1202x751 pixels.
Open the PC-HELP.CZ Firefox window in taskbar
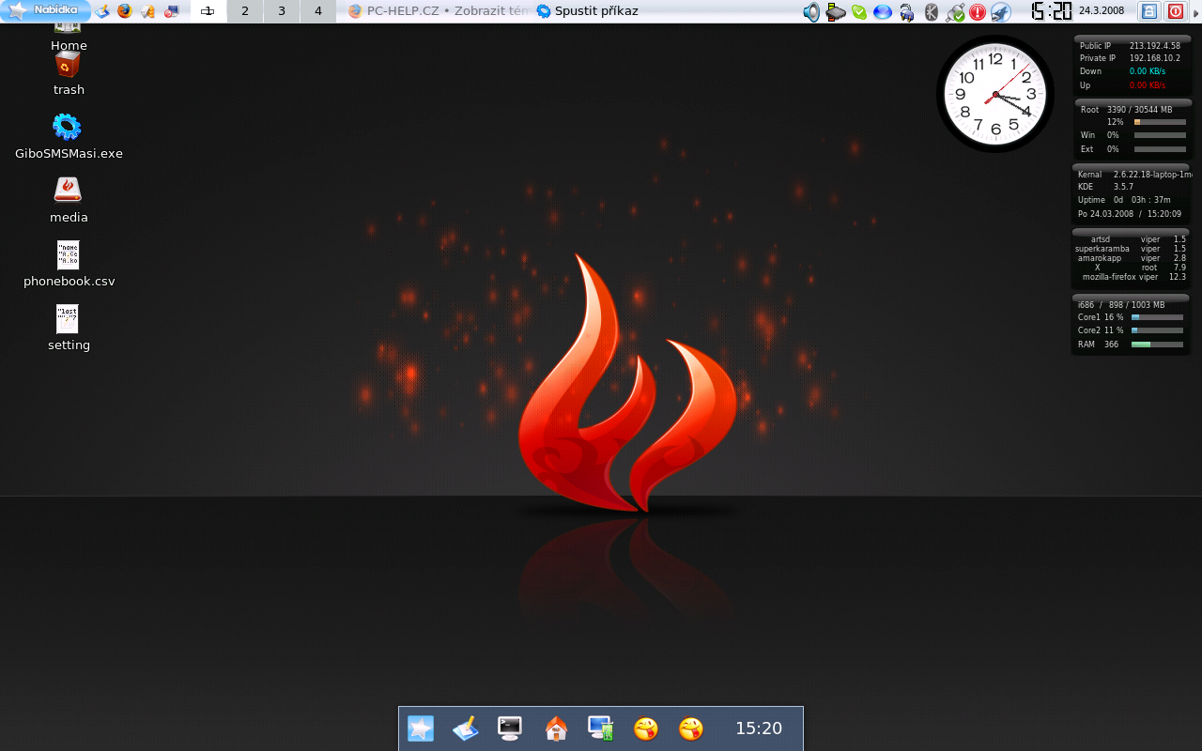click(x=436, y=11)
